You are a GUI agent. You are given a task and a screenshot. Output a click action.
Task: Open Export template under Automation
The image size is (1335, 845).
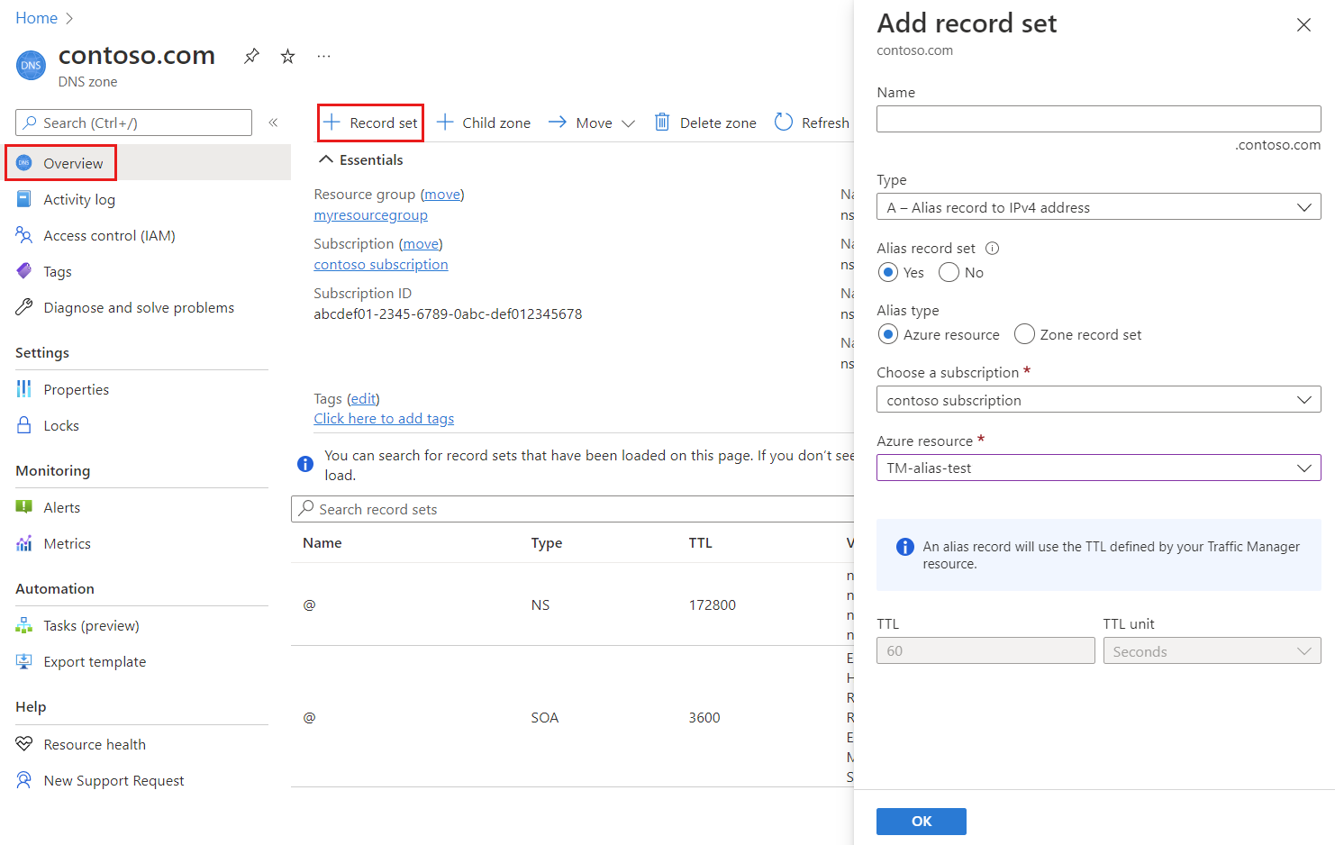click(95, 661)
